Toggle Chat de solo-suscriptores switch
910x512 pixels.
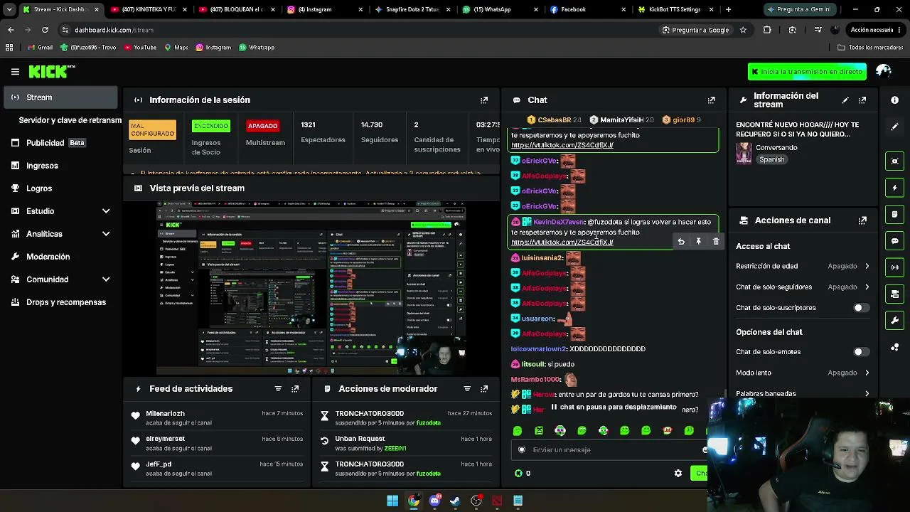click(861, 308)
